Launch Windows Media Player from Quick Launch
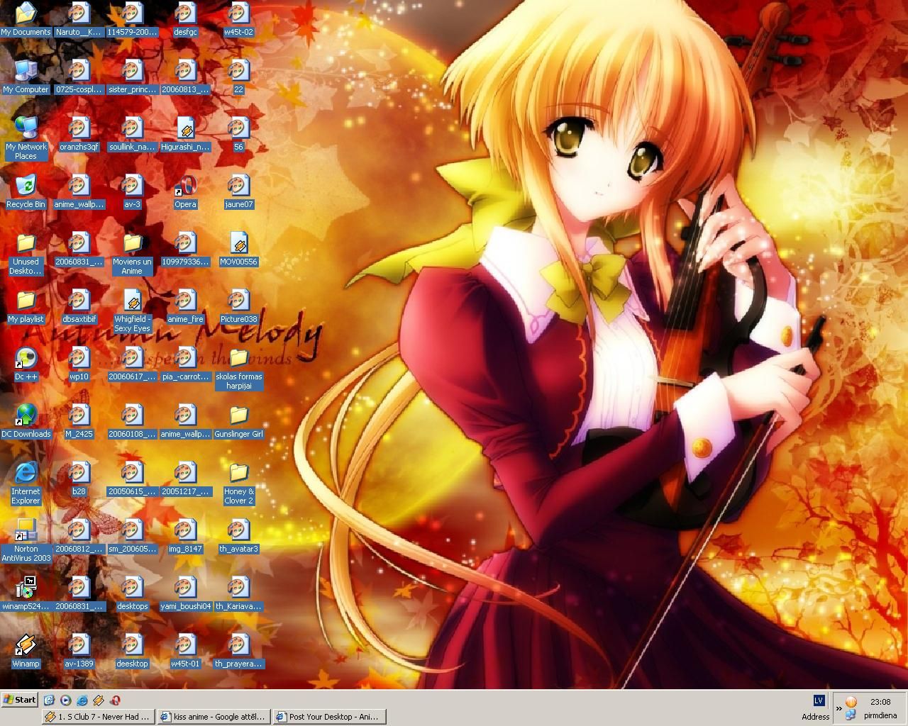908x726 pixels. pyautogui.click(x=65, y=700)
